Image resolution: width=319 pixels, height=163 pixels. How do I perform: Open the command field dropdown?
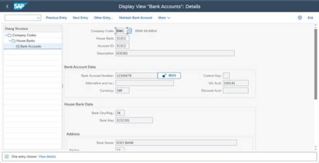(38, 18)
